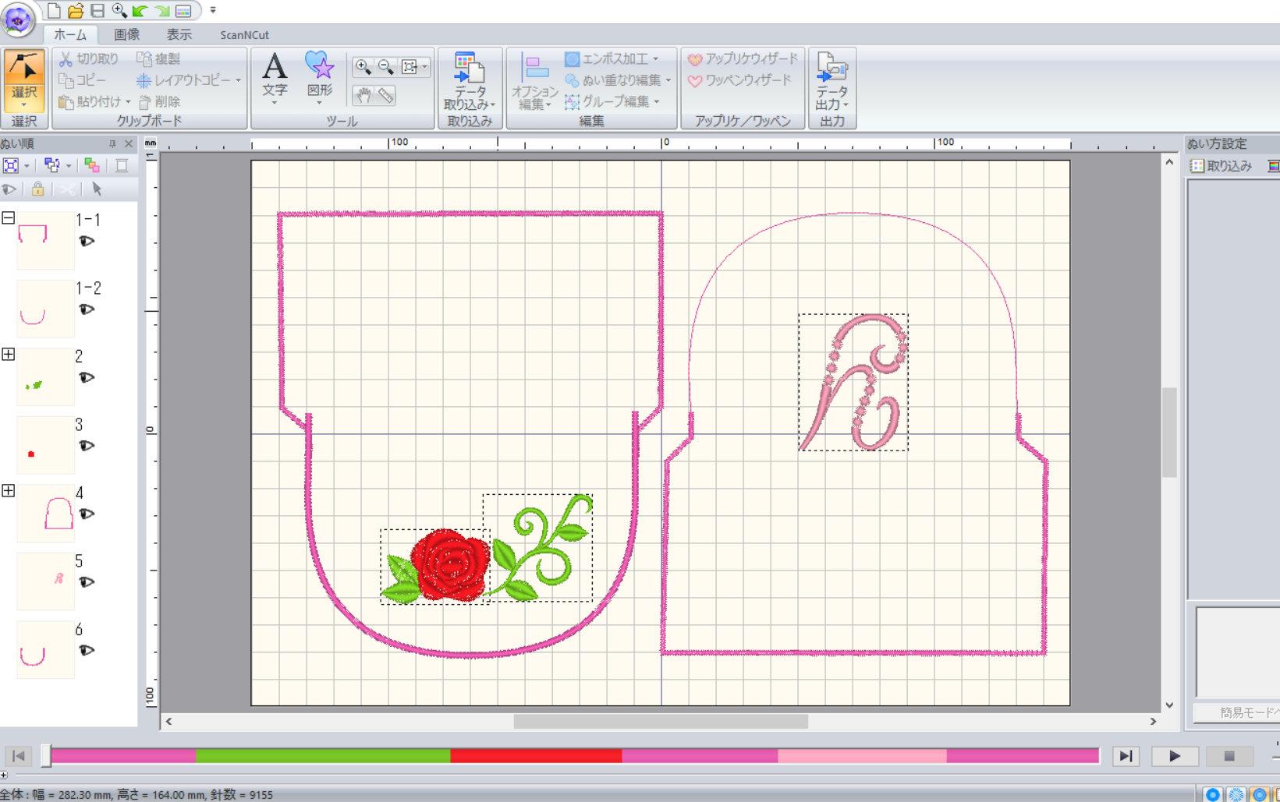Image resolution: width=1280 pixels, height=802 pixels.
Task: Click the overlapping color squares icon in ぬい順 panel
Action: click(92, 165)
